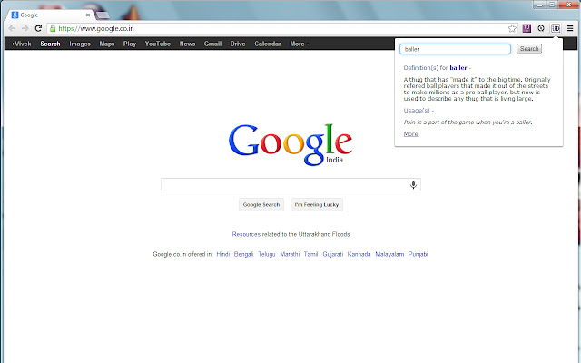The width and height of the screenshot is (581, 363).
Task: Click the popup Search button
Action: tap(529, 48)
